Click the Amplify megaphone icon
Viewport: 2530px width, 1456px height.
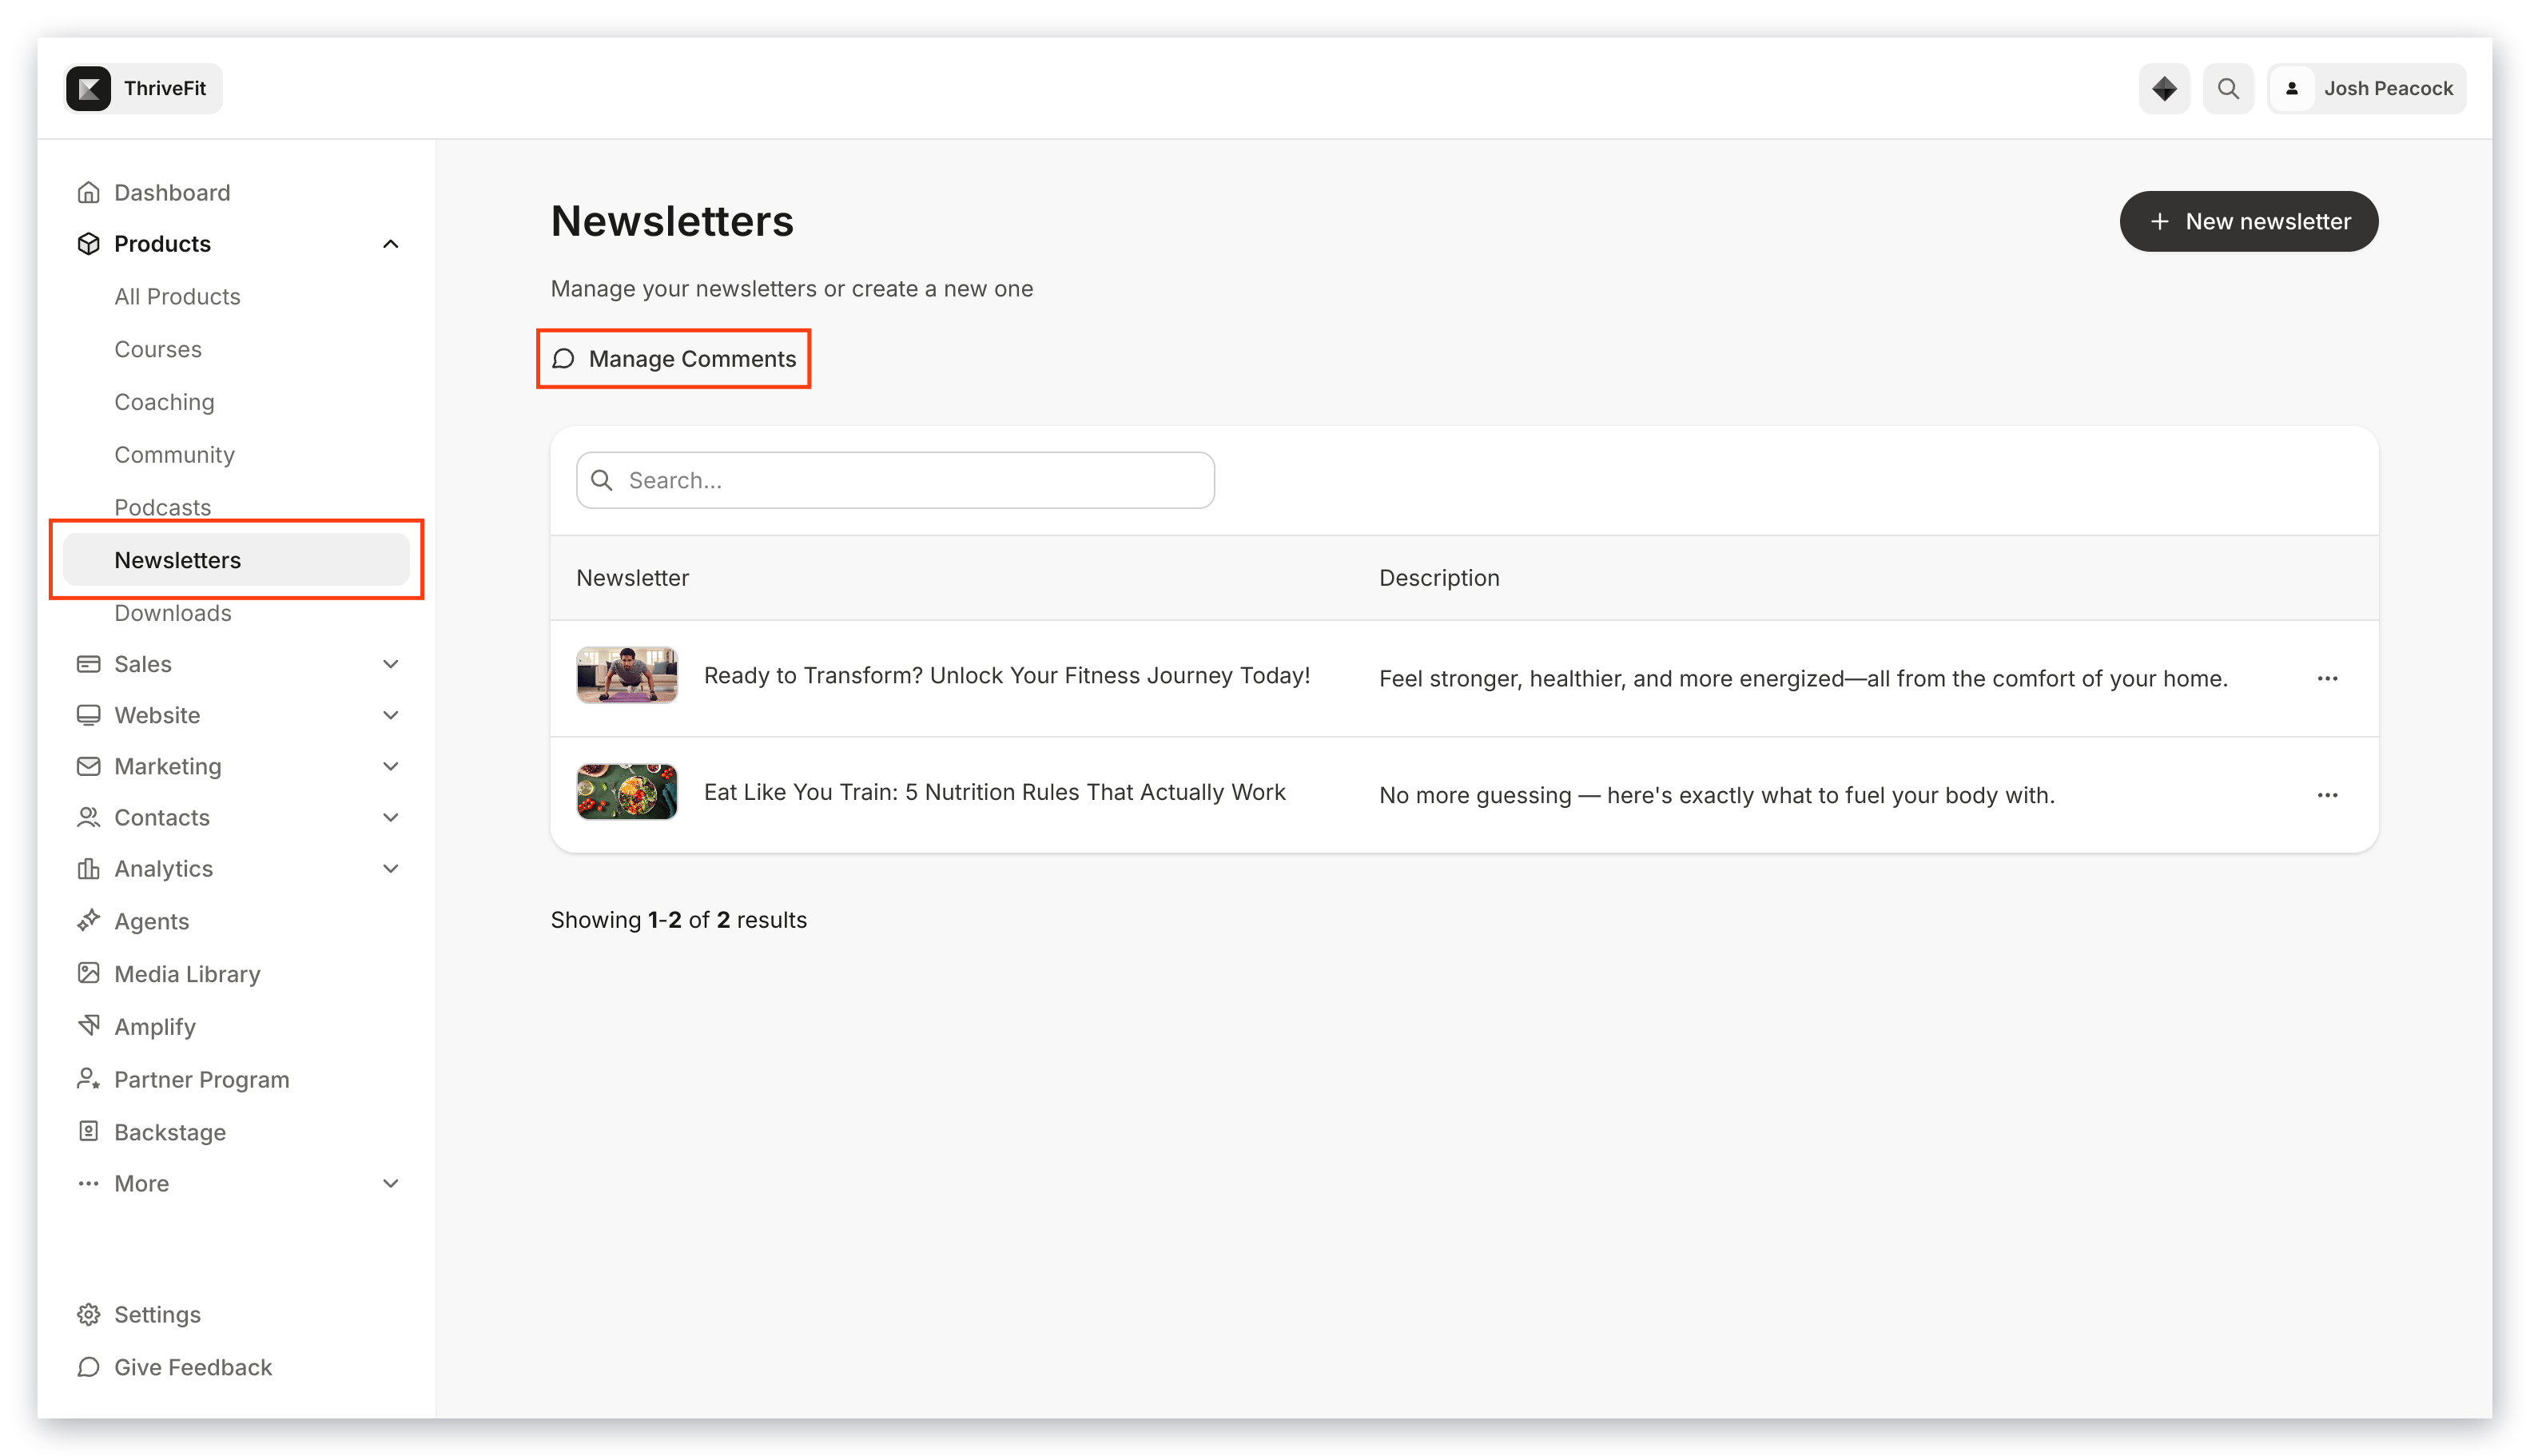88,1026
